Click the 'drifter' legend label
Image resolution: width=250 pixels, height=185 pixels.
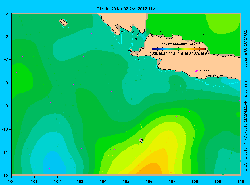point(204,71)
